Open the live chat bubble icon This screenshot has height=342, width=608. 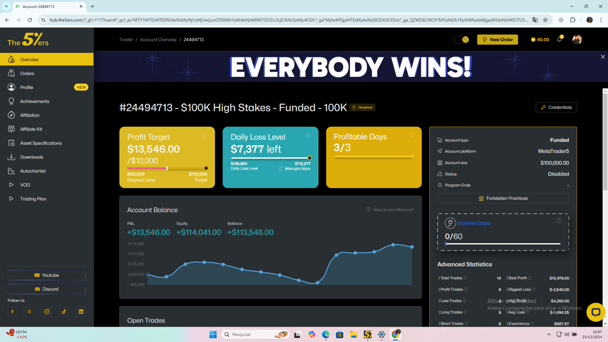tap(596, 312)
